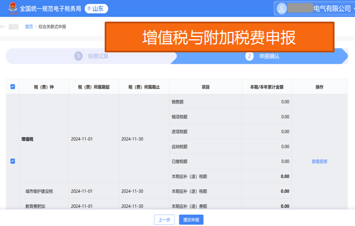
Task: Click the 综合关联式申报 breadcrumb text
Action: click(52, 27)
